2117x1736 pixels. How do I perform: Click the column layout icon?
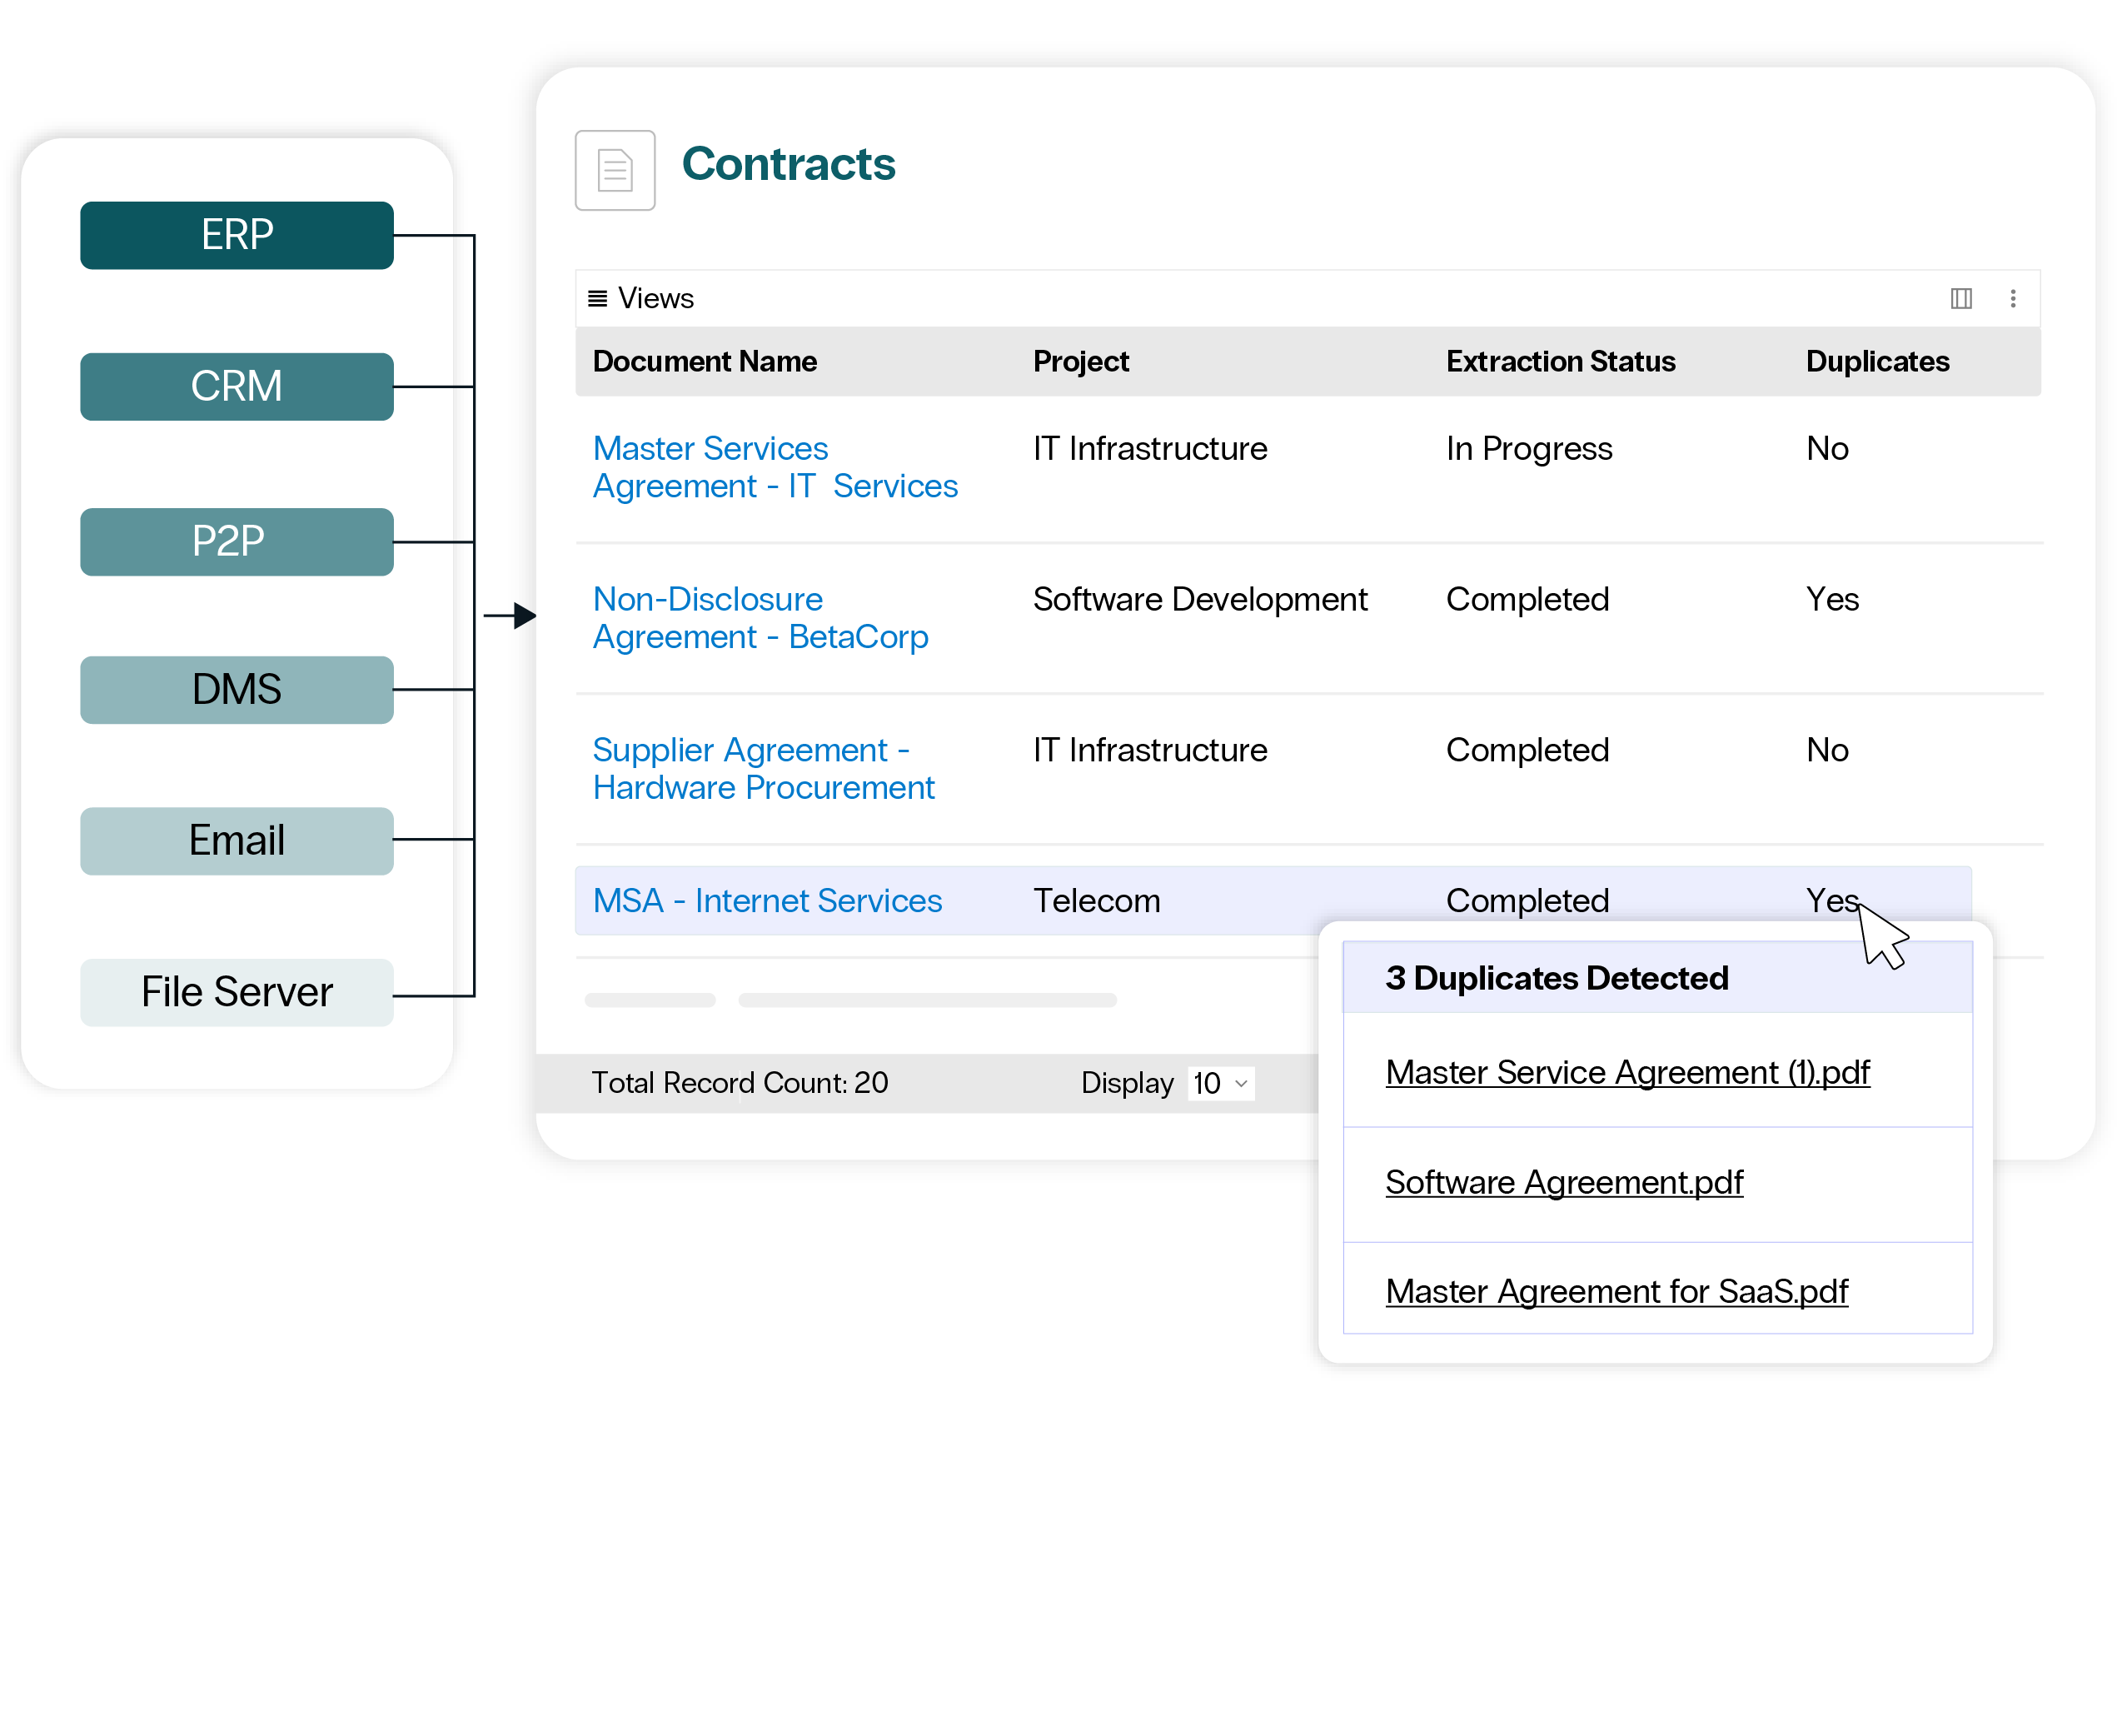[x=1960, y=298]
